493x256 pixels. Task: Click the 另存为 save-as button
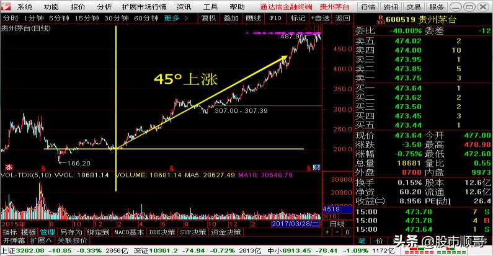click(x=71, y=232)
